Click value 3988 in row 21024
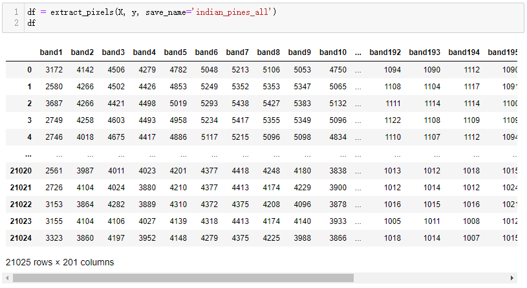 pyautogui.click(x=303, y=238)
